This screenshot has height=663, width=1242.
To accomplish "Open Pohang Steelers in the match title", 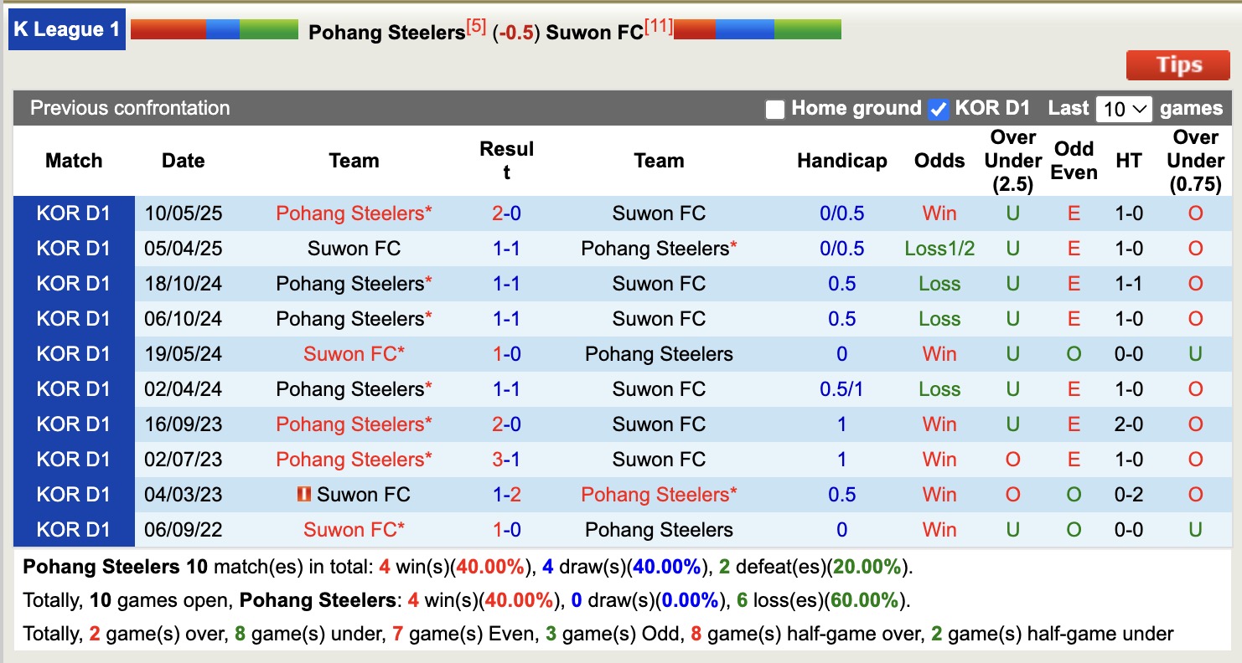I will tap(386, 33).
